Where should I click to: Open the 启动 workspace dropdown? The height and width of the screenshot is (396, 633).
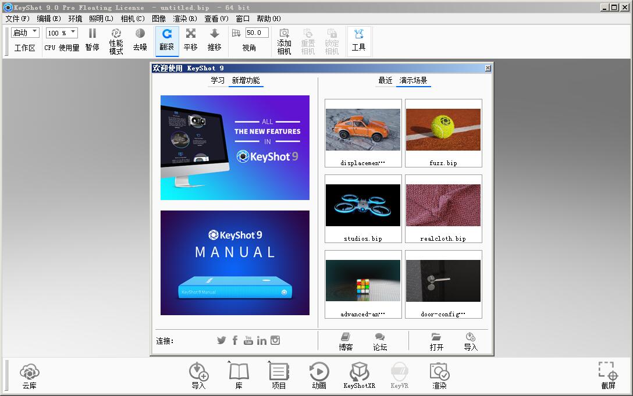click(x=24, y=33)
